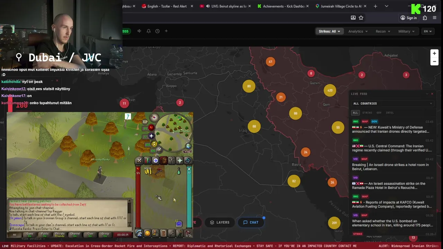Viewport: 443px width, 249px height.
Task: Zoom out on the map
Action: (x=434, y=62)
